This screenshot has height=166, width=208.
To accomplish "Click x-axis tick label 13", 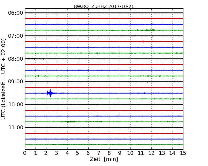I will point(162,153).
